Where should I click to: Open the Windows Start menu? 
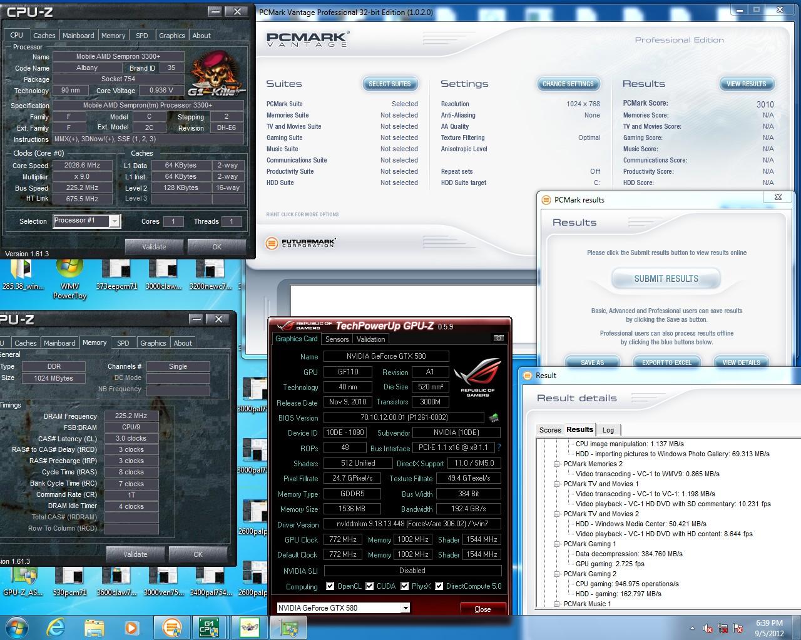point(16,627)
